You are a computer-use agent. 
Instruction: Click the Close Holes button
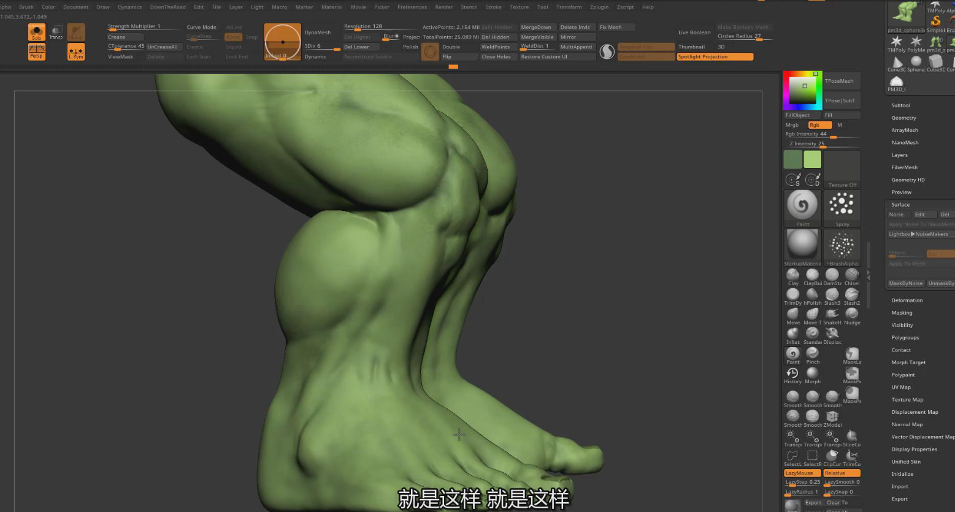point(497,56)
